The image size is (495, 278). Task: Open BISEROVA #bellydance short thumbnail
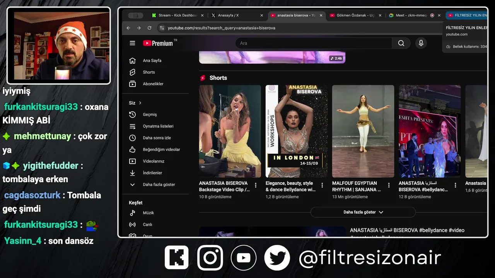[x=430, y=131]
